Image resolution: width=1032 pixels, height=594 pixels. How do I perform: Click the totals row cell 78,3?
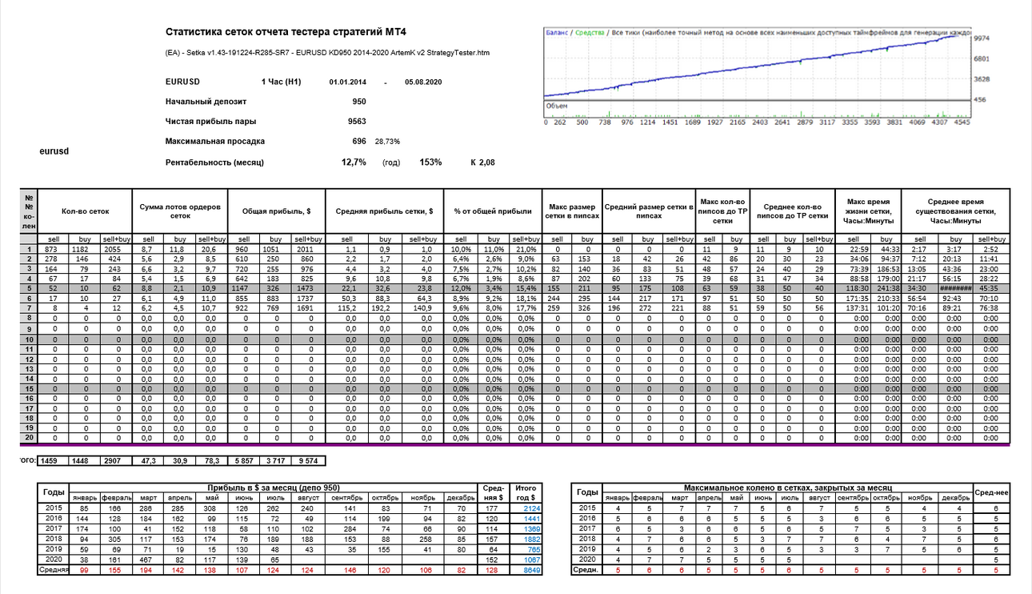coord(212,461)
